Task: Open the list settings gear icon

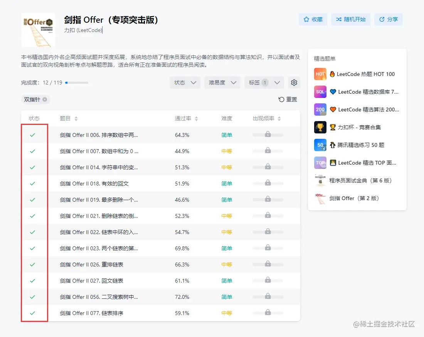Action: point(294,82)
